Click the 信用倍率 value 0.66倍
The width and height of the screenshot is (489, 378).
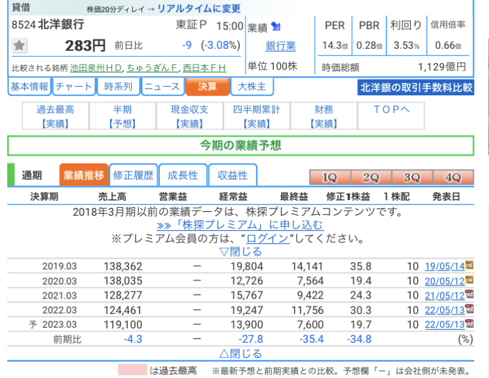(x=448, y=46)
